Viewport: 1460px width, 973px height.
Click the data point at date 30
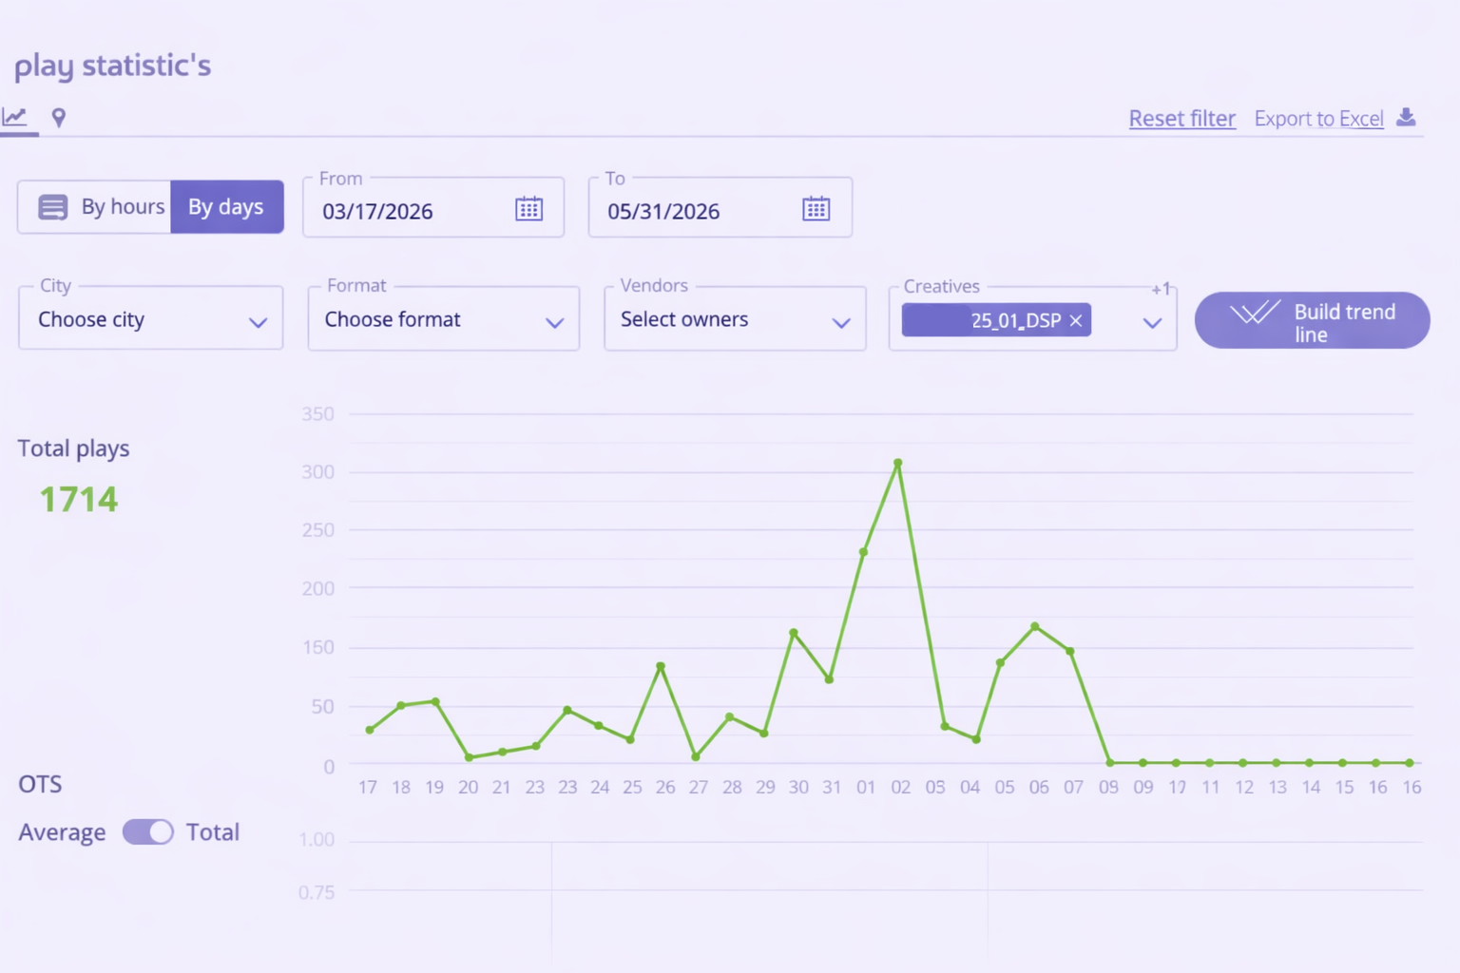pyautogui.click(x=794, y=633)
